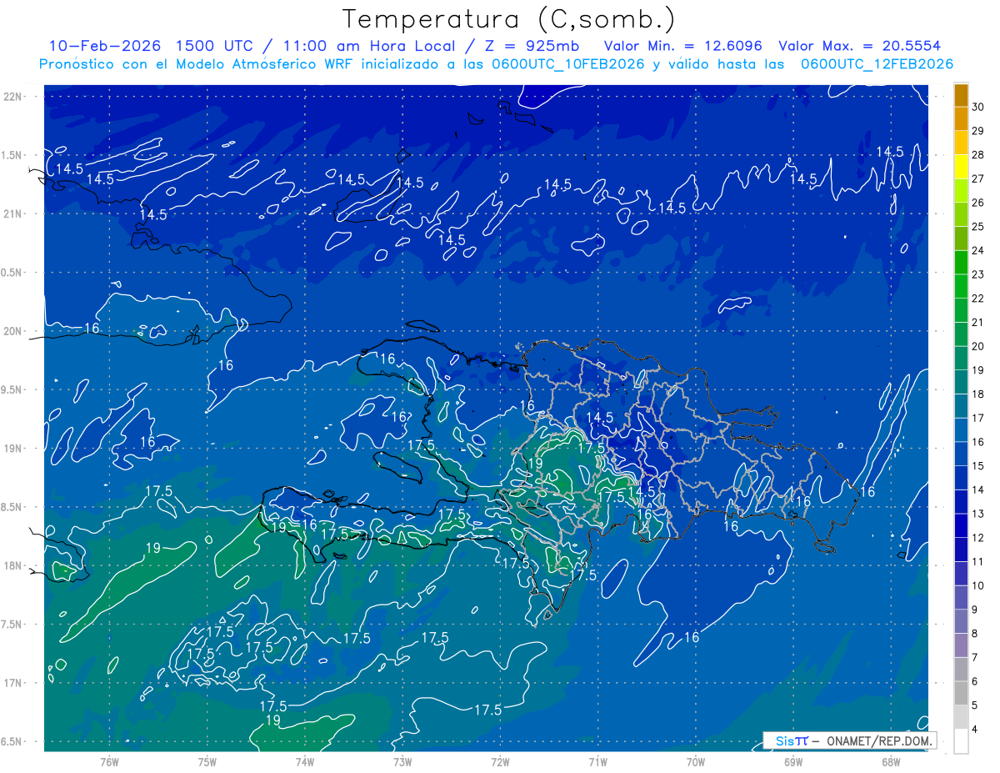Click the "1500 UTC" time text
Screen dimensions: 1000x773
(215, 46)
